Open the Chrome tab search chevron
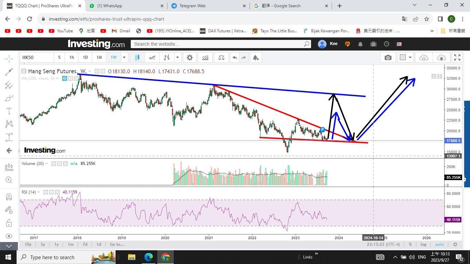The height and width of the screenshot is (264, 470). (414, 5)
